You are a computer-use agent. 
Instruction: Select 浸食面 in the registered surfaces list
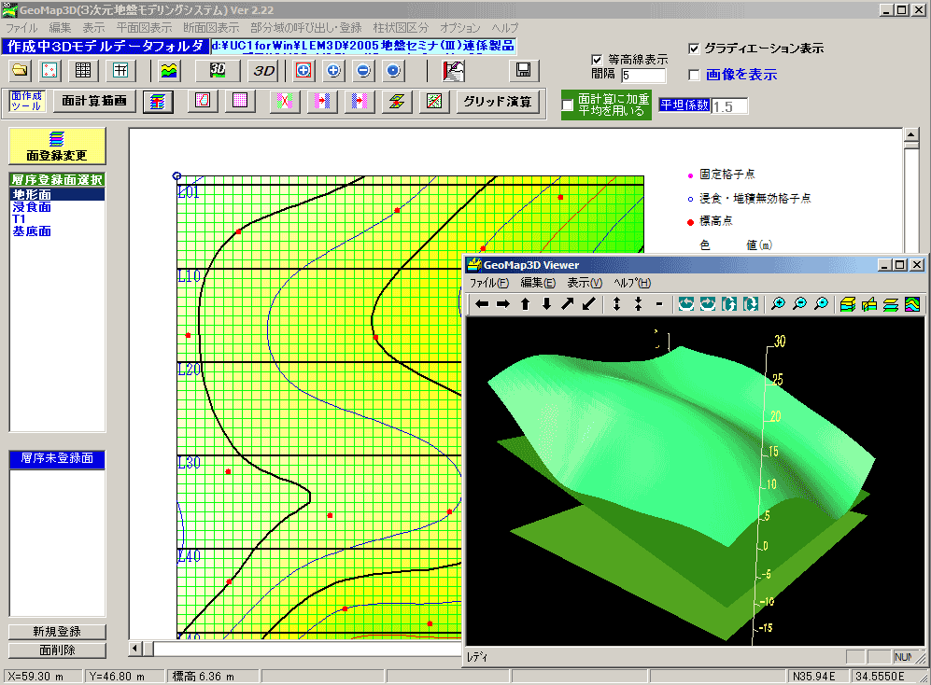tap(57, 207)
